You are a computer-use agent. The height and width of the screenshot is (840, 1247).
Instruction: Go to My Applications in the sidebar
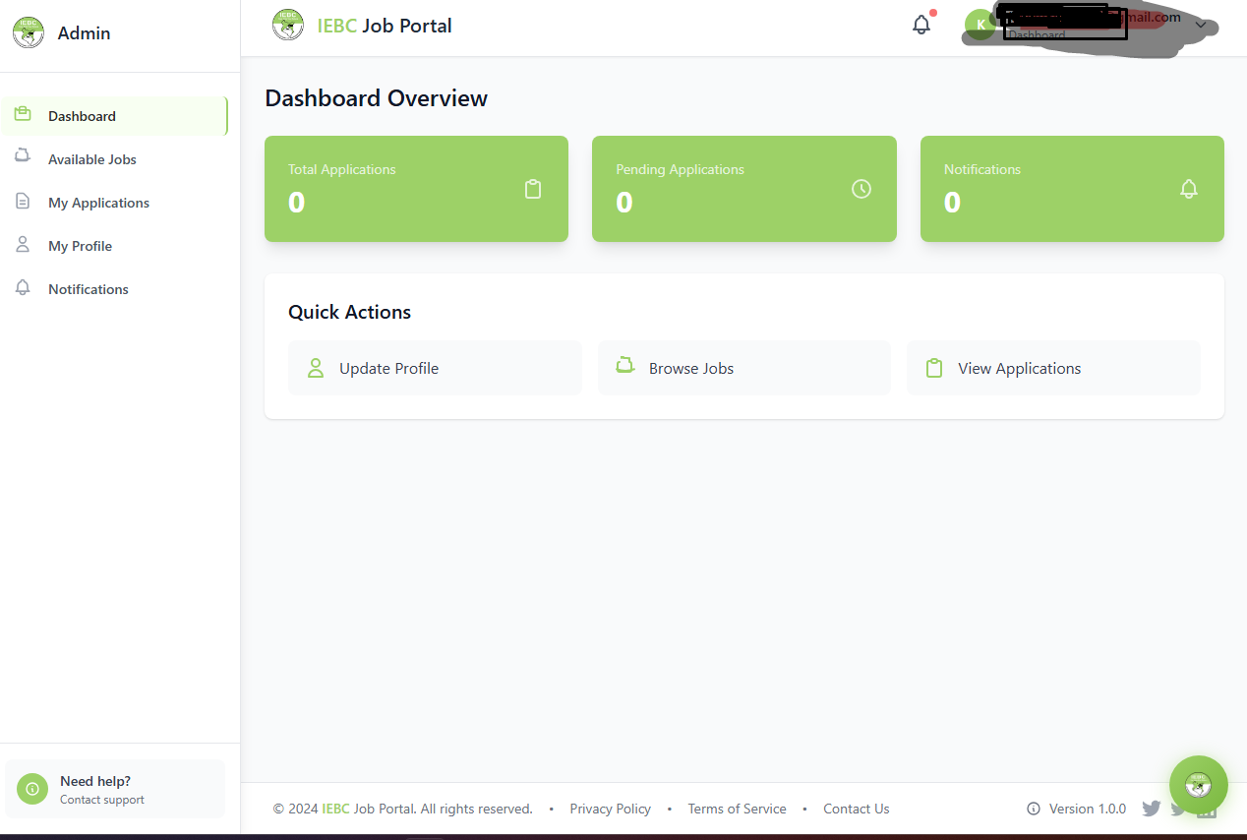coord(98,203)
